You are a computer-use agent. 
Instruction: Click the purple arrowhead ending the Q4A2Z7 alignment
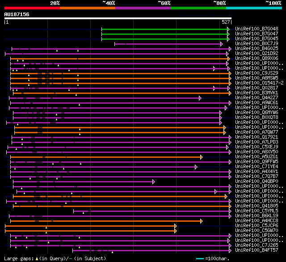(200, 98)
